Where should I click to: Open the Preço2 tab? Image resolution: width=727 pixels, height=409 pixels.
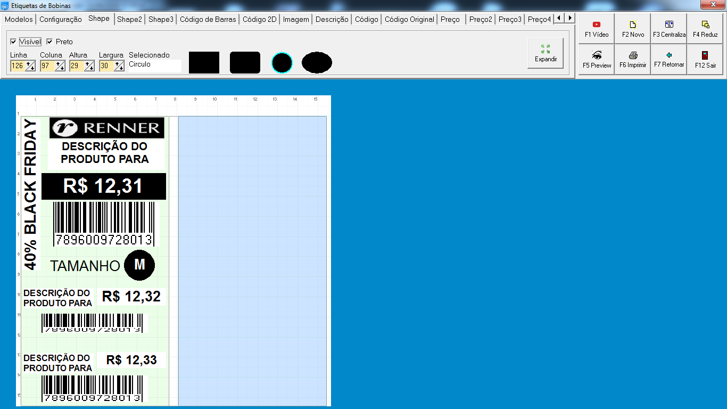tap(481, 19)
